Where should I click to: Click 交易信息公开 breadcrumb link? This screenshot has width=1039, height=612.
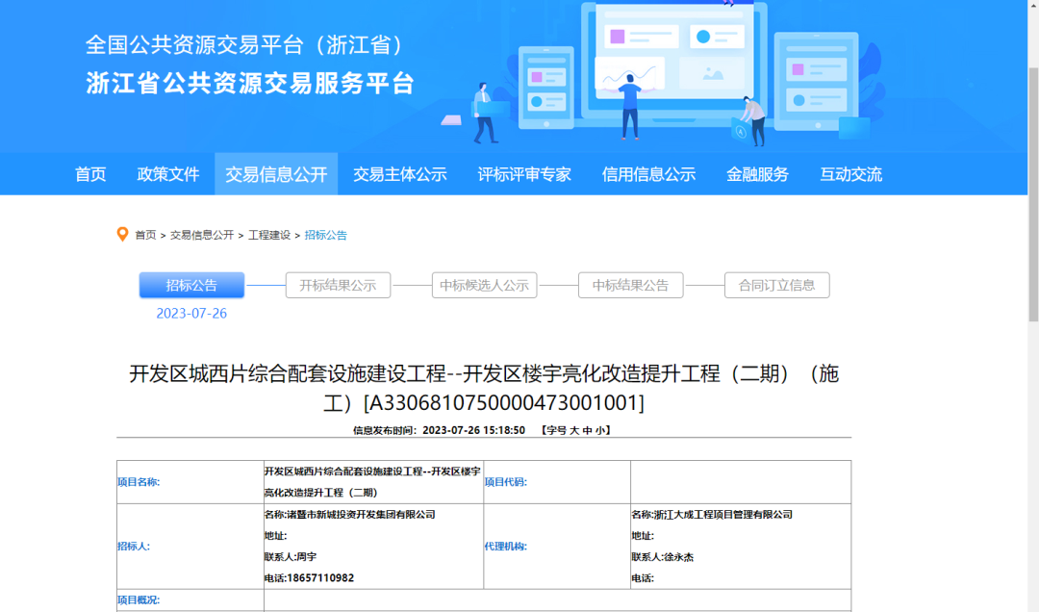coord(202,235)
